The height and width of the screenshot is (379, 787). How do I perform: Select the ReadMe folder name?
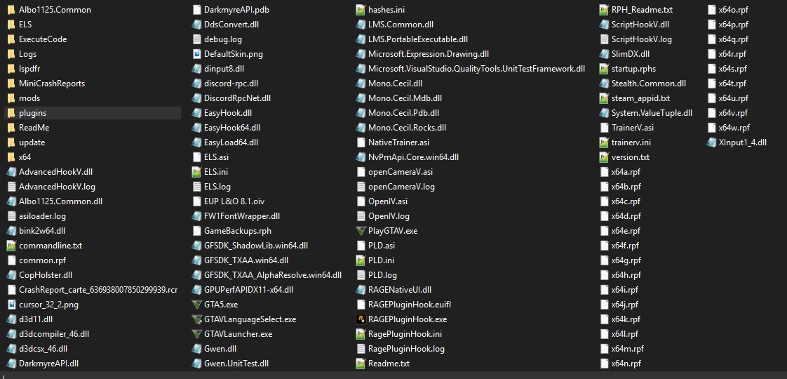pos(34,128)
